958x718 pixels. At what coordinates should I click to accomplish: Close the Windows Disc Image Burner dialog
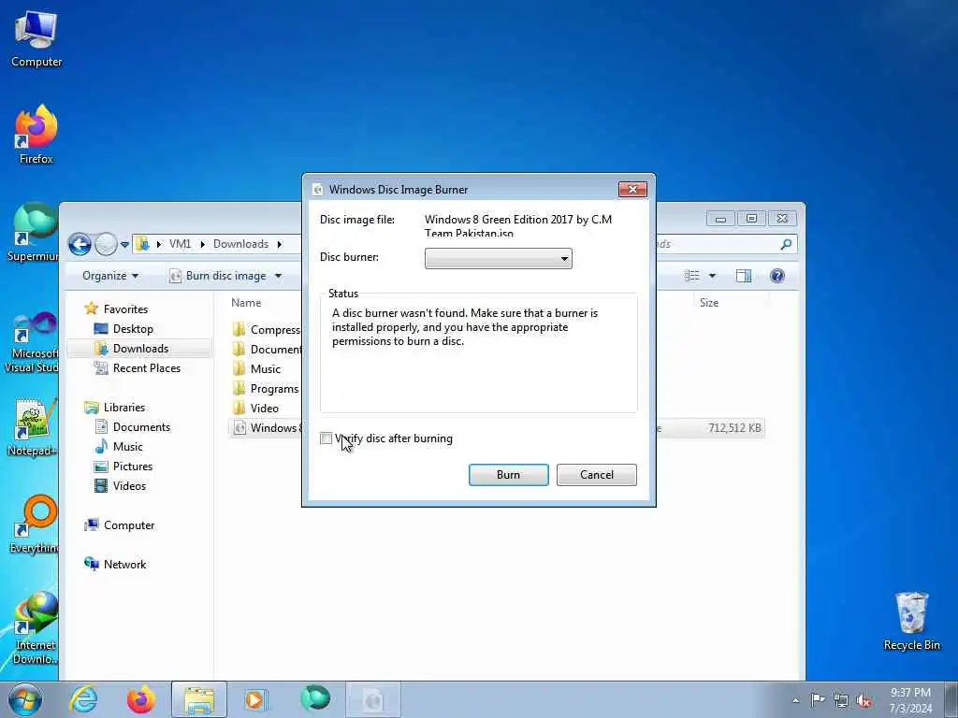click(x=632, y=189)
